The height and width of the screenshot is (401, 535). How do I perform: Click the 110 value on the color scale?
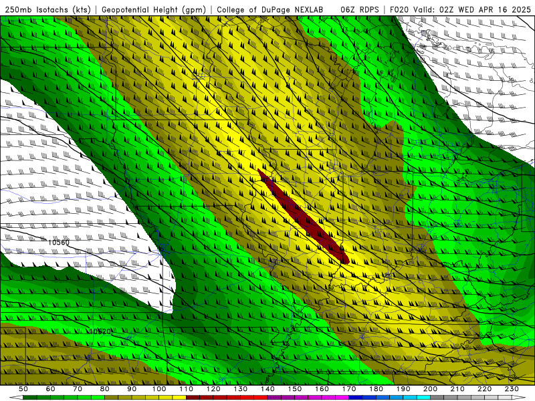pos(187,389)
